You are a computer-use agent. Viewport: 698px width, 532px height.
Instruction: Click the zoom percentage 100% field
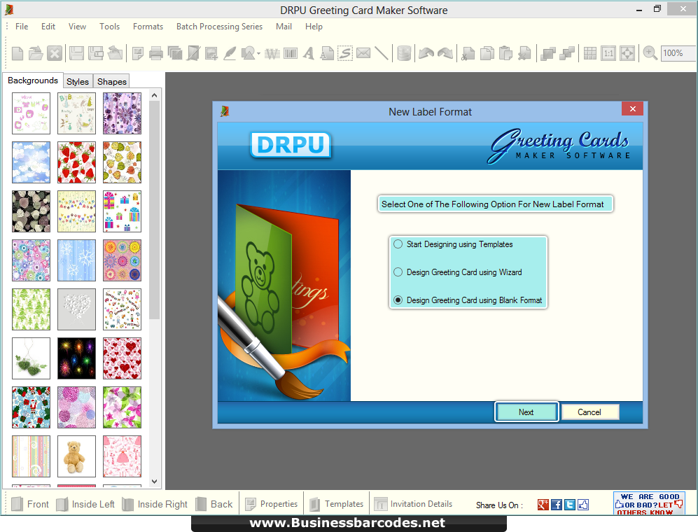[678, 53]
